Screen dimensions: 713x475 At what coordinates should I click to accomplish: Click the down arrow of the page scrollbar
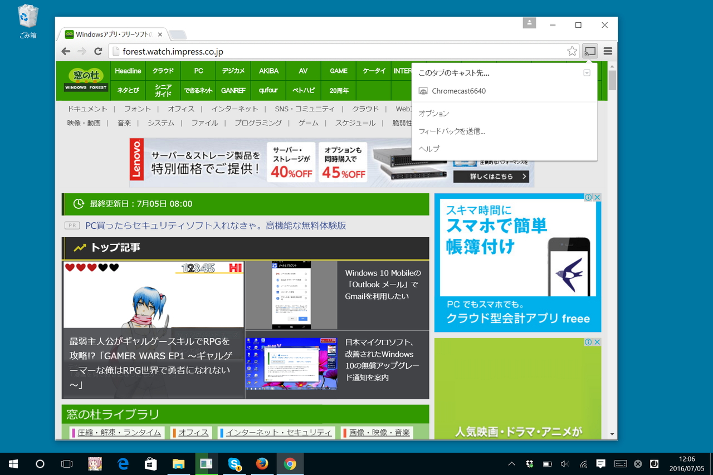pyautogui.click(x=612, y=434)
